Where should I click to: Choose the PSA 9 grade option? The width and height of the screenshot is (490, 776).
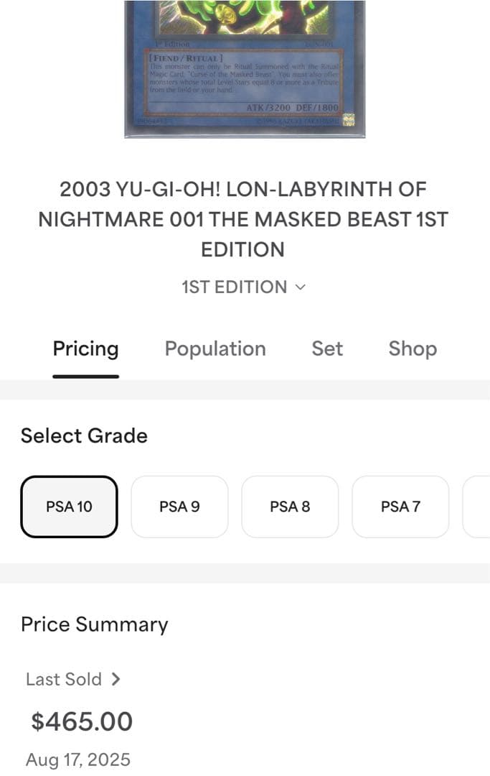(179, 507)
